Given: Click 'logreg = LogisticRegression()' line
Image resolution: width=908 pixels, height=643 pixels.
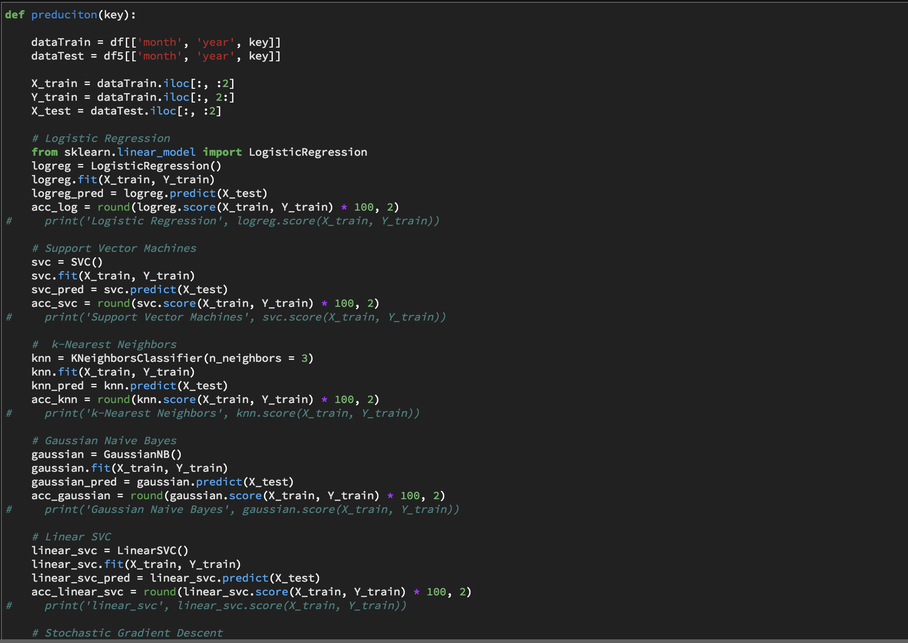Looking at the screenshot, I should pyautogui.click(x=126, y=166).
